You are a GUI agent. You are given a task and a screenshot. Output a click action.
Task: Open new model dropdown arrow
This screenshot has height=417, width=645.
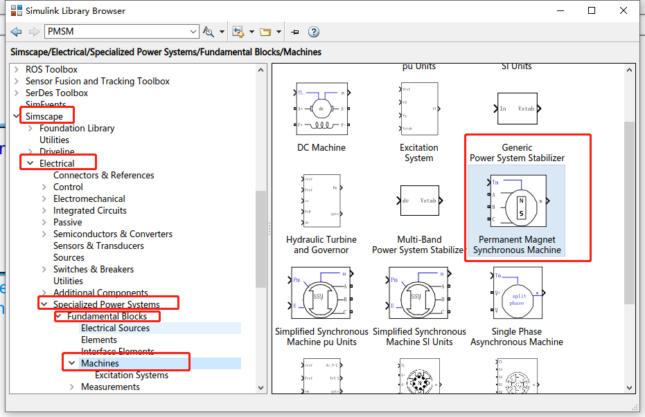point(251,32)
